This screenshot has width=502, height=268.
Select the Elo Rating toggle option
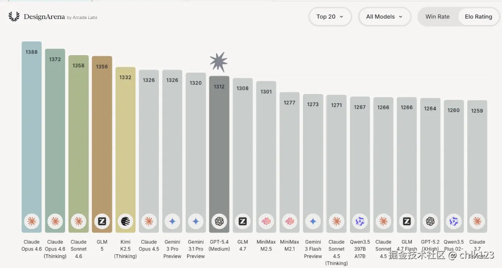click(x=478, y=17)
